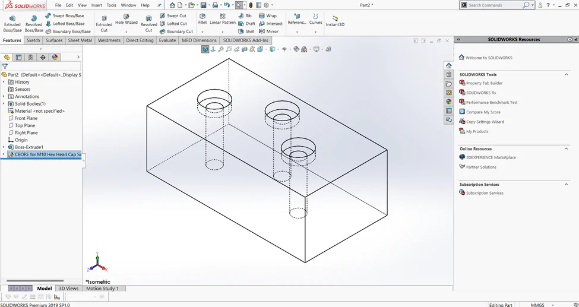
Task: Open the DisplayManager tab icon
Action: pos(55,57)
